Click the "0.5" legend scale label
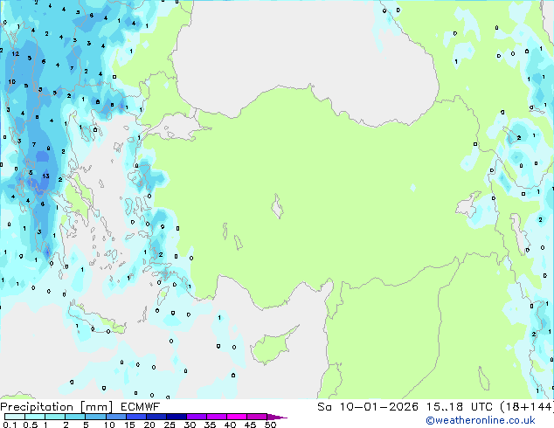Viewport: 554px width, 428px height. click(x=30, y=425)
